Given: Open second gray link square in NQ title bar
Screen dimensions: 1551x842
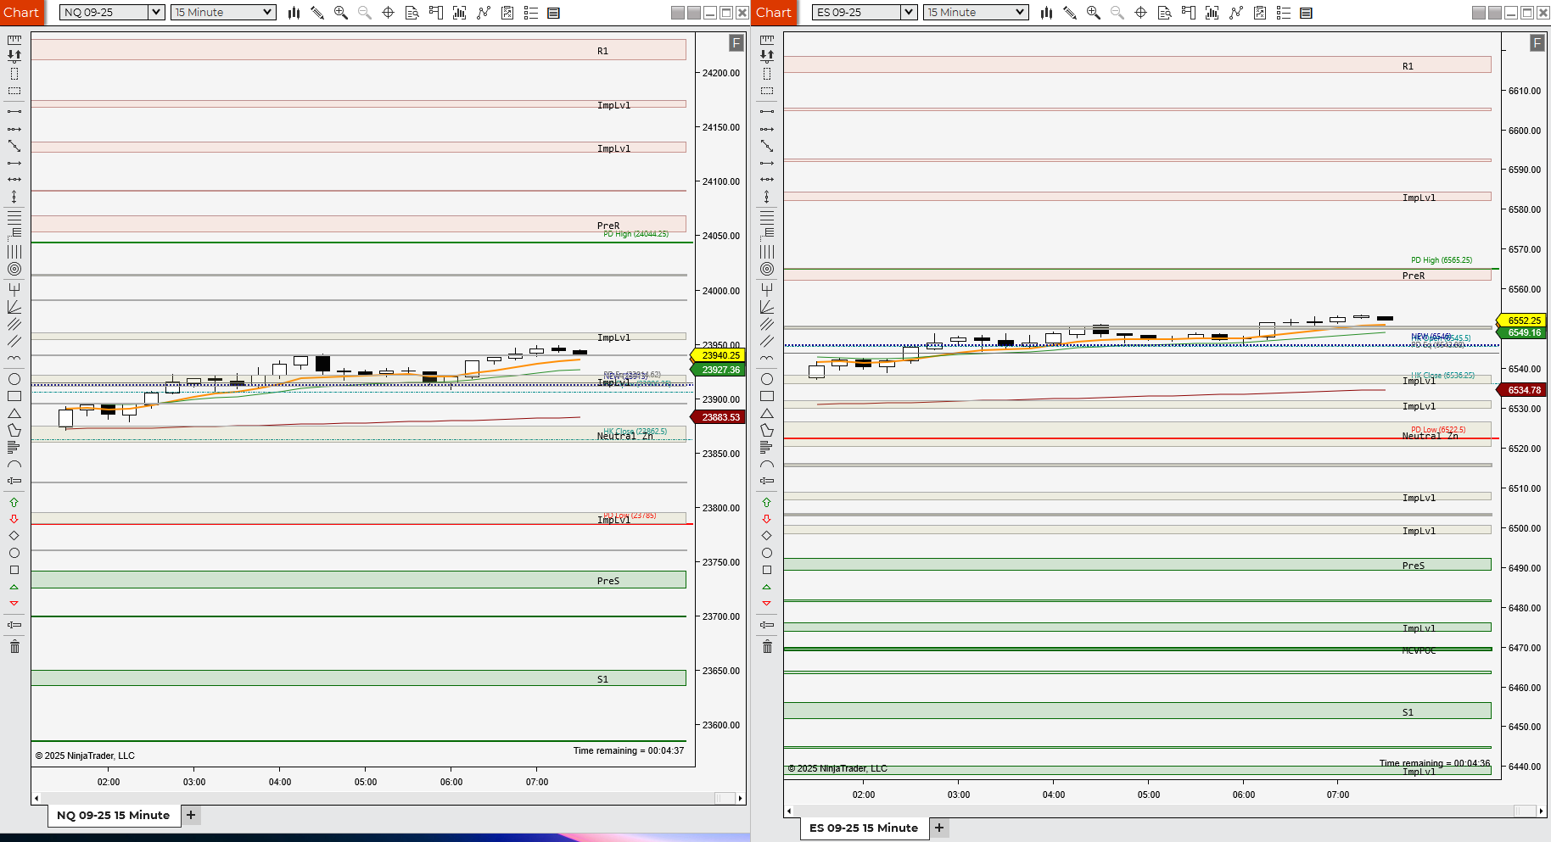Looking at the screenshot, I should (694, 13).
